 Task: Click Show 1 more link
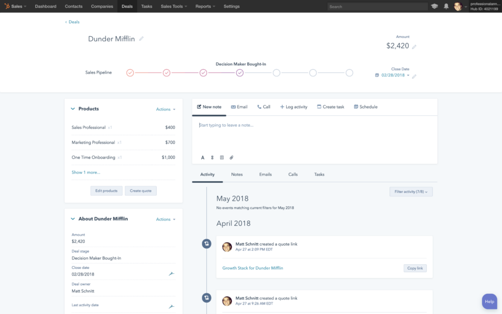(x=86, y=172)
